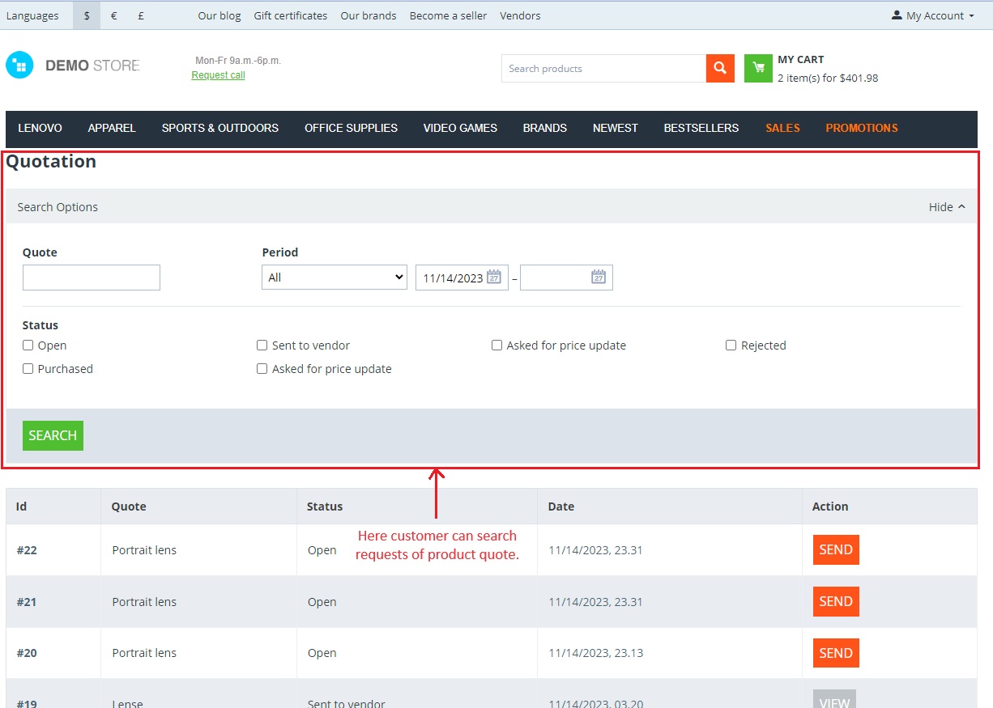Open the calendar icon for start date

click(x=494, y=277)
